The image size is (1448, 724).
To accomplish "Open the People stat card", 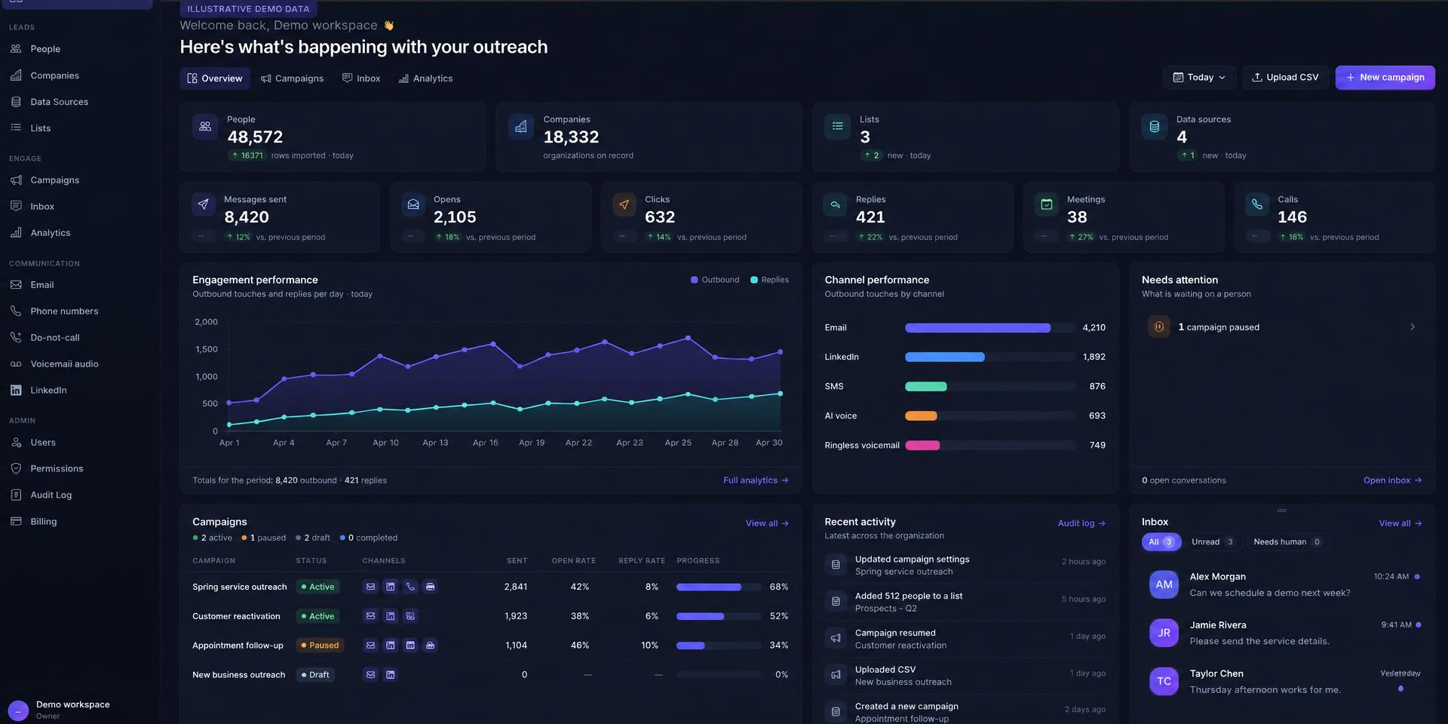I will point(333,137).
